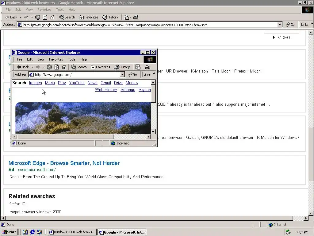
Task: Open Settings link on Google page
Action: click(x=128, y=90)
